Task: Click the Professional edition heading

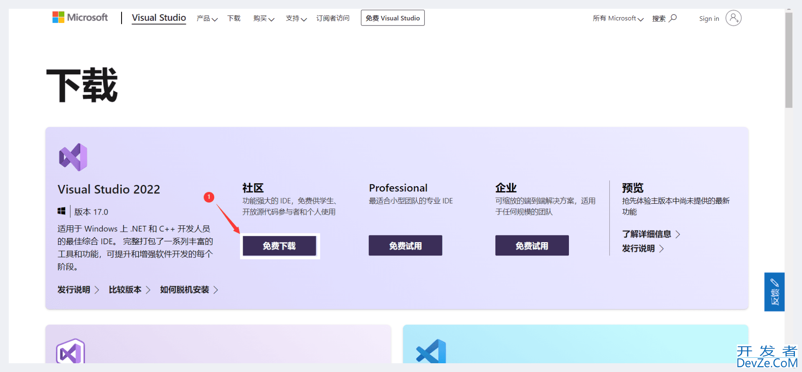Action: [x=398, y=188]
